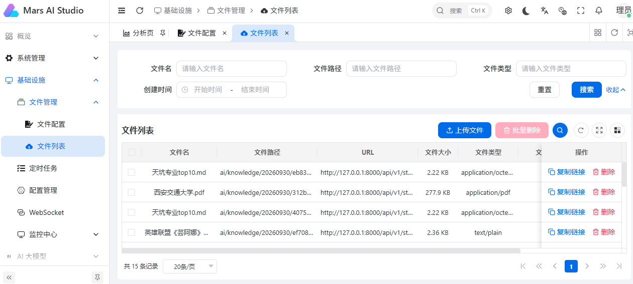633x284 pixels.
Task: Open the settings gear icon
Action: coord(508,11)
